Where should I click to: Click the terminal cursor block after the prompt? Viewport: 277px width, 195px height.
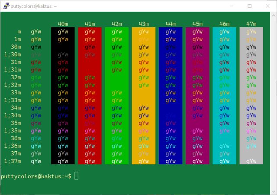point(77,176)
